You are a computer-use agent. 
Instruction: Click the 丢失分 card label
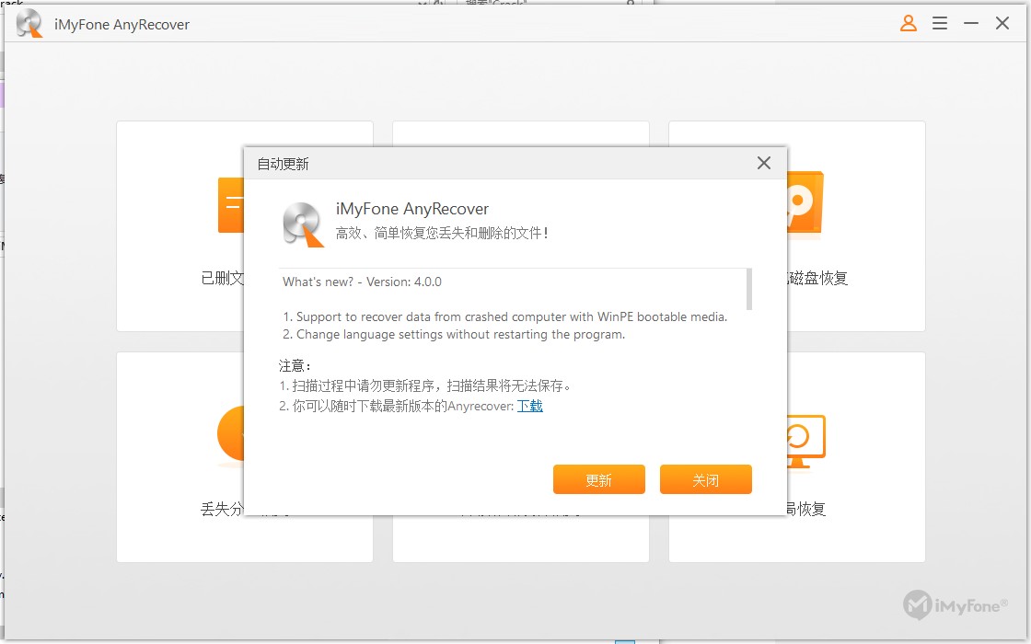click(x=222, y=509)
